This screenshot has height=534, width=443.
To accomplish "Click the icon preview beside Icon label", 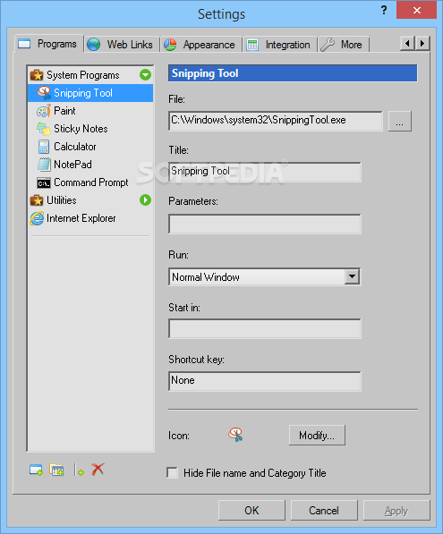I will (235, 435).
